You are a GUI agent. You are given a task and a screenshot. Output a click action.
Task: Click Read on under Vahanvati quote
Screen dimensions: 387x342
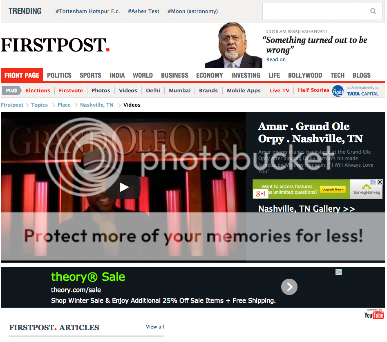276,60
